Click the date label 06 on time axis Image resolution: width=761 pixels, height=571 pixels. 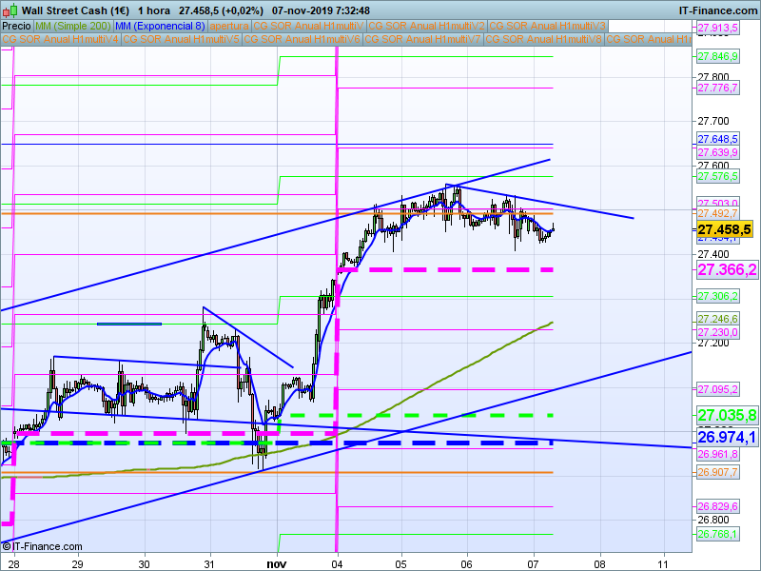(x=466, y=564)
